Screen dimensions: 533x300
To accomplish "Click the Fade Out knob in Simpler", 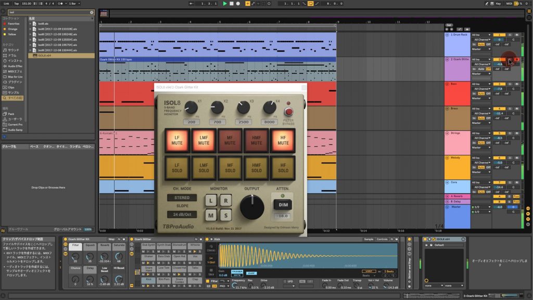I will point(340,285).
